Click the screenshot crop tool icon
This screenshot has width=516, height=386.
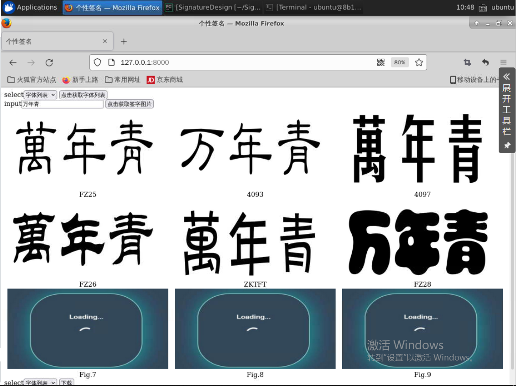[x=467, y=62]
